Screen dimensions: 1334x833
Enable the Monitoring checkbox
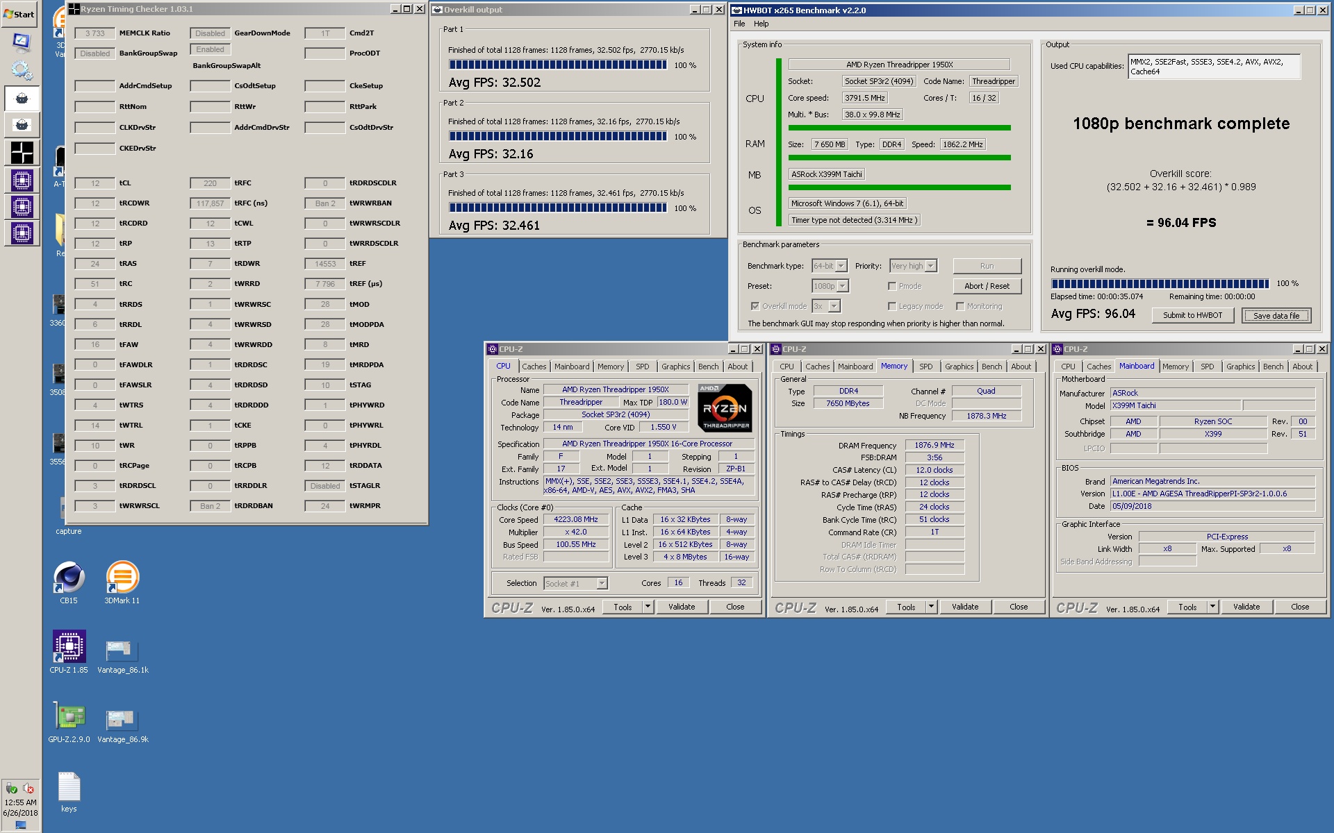click(960, 306)
